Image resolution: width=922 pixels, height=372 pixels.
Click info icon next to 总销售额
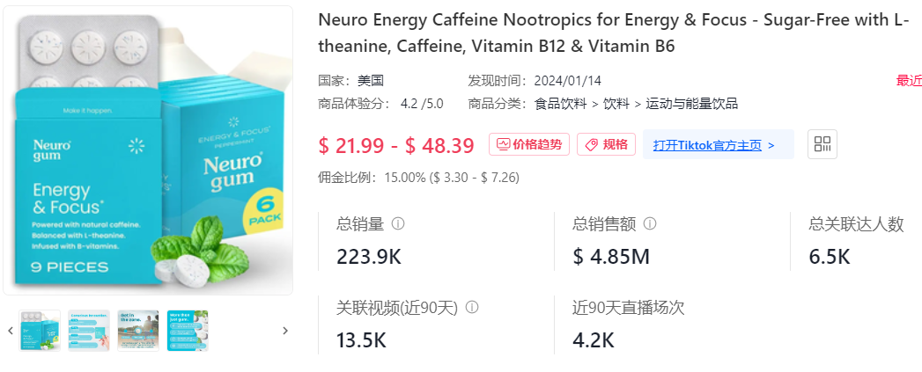coord(650,224)
